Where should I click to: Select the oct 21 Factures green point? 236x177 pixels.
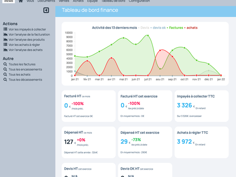click(x=184, y=48)
